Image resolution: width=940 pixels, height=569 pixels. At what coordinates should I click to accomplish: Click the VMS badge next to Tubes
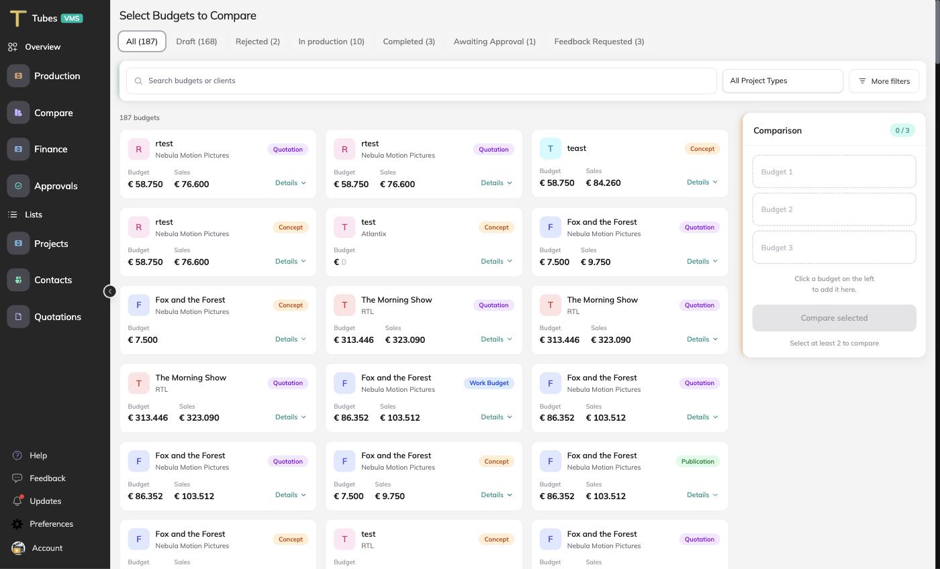click(72, 18)
